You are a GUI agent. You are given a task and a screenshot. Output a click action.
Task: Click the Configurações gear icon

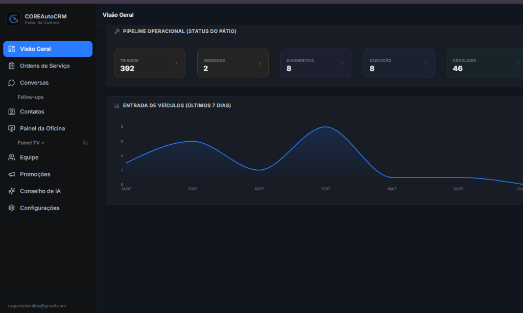click(12, 208)
